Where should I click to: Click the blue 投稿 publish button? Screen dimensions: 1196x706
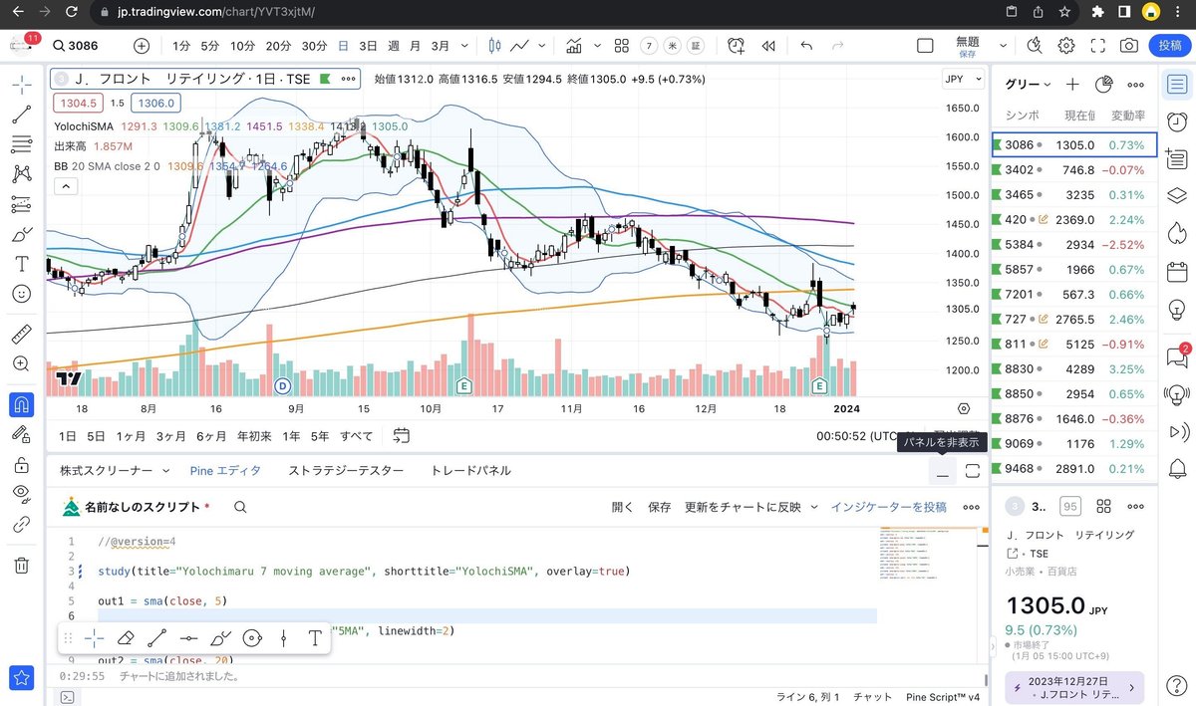(1168, 46)
